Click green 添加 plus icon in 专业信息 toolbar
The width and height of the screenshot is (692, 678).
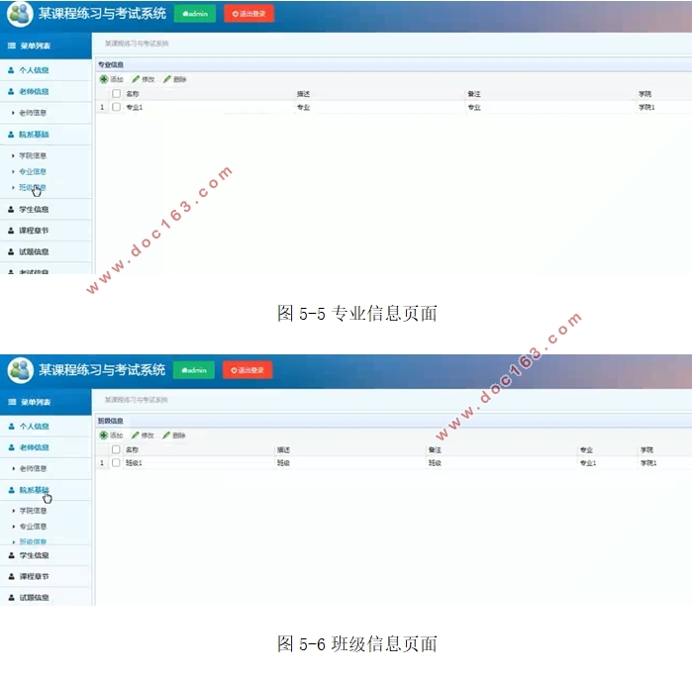104,79
